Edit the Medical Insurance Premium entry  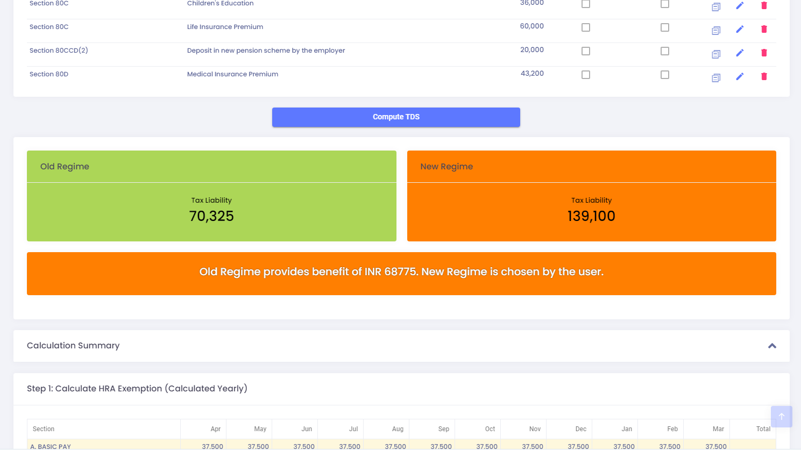(740, 76)
